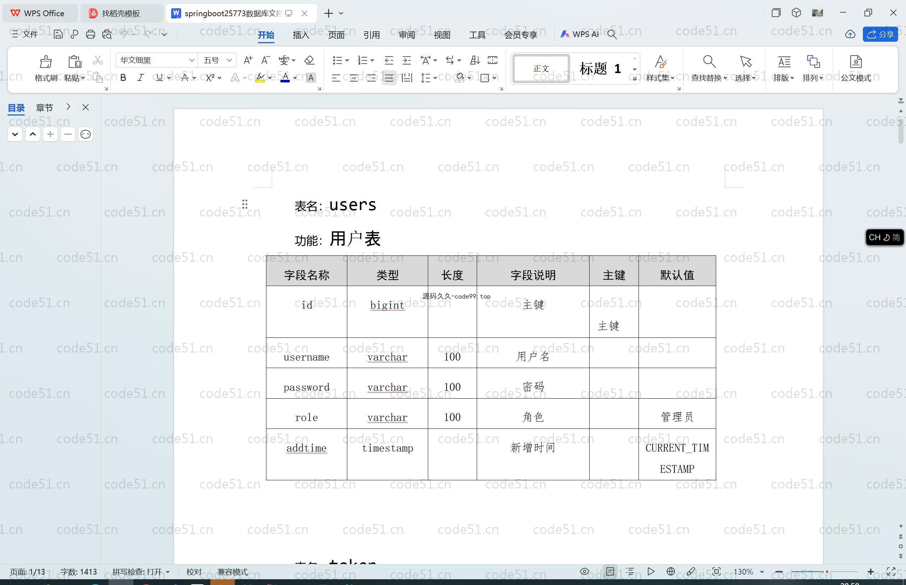
Task: Open the View (视图) ribbon tab
Action: (x=442, y=35)
